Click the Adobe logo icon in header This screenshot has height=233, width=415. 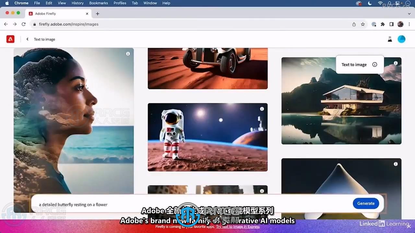click(10, 39)
